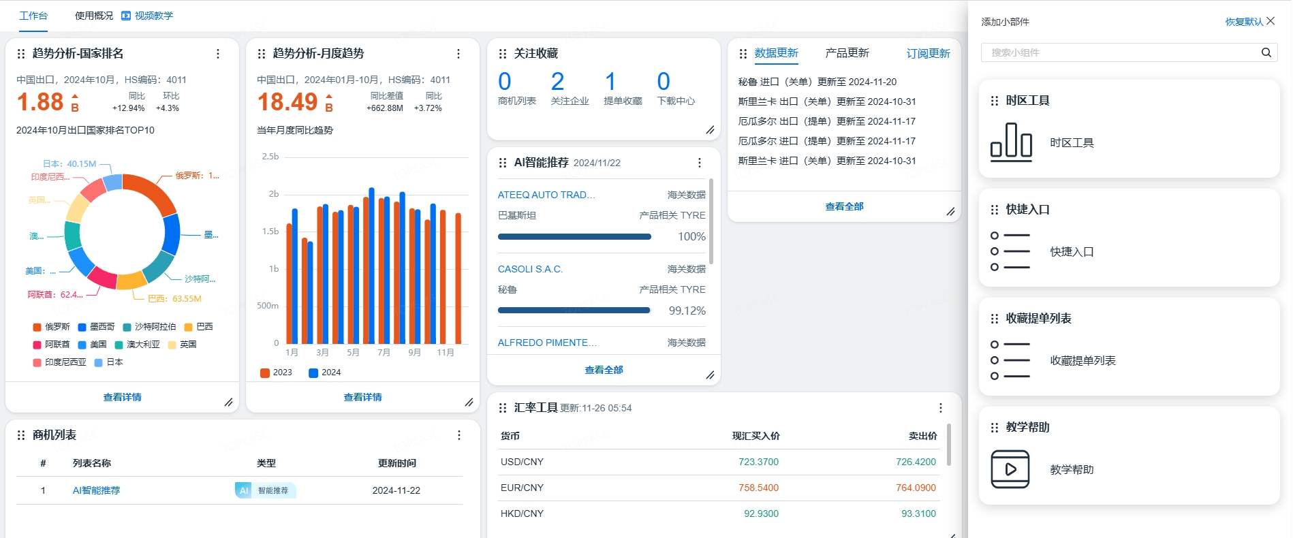Click the search magnifier icon in widget panel

pyautogui.click(x=1266, y=52)
